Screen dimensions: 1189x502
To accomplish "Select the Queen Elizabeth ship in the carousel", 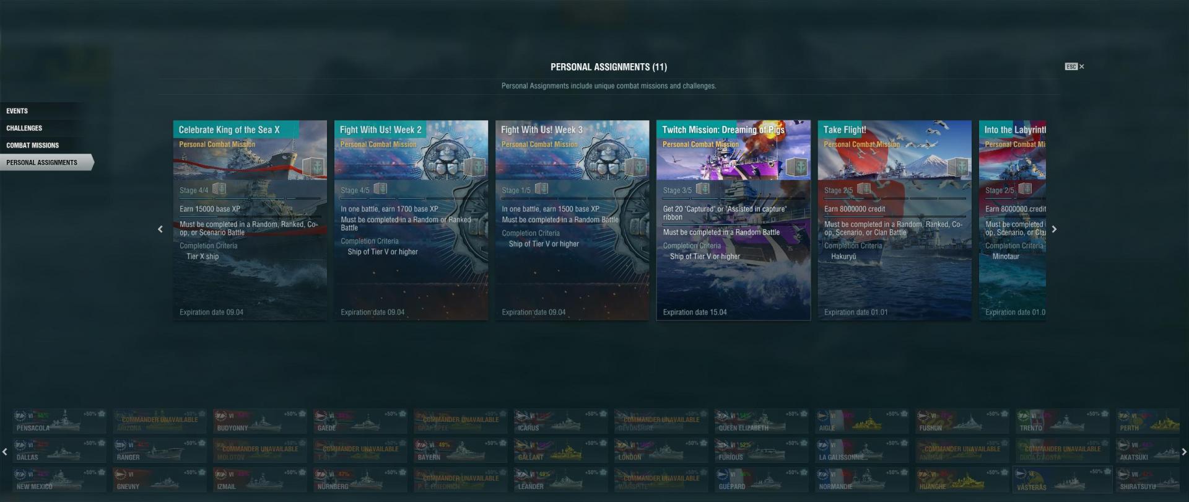I will [761, 421].
